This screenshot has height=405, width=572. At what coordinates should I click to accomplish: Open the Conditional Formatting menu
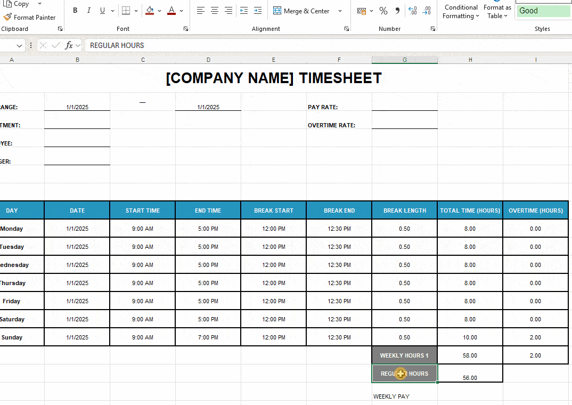coord(460,11)
